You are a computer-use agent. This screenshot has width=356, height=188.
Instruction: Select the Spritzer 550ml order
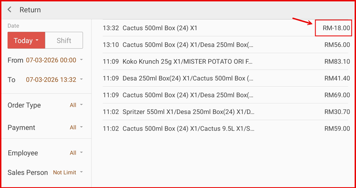[187, 112]
